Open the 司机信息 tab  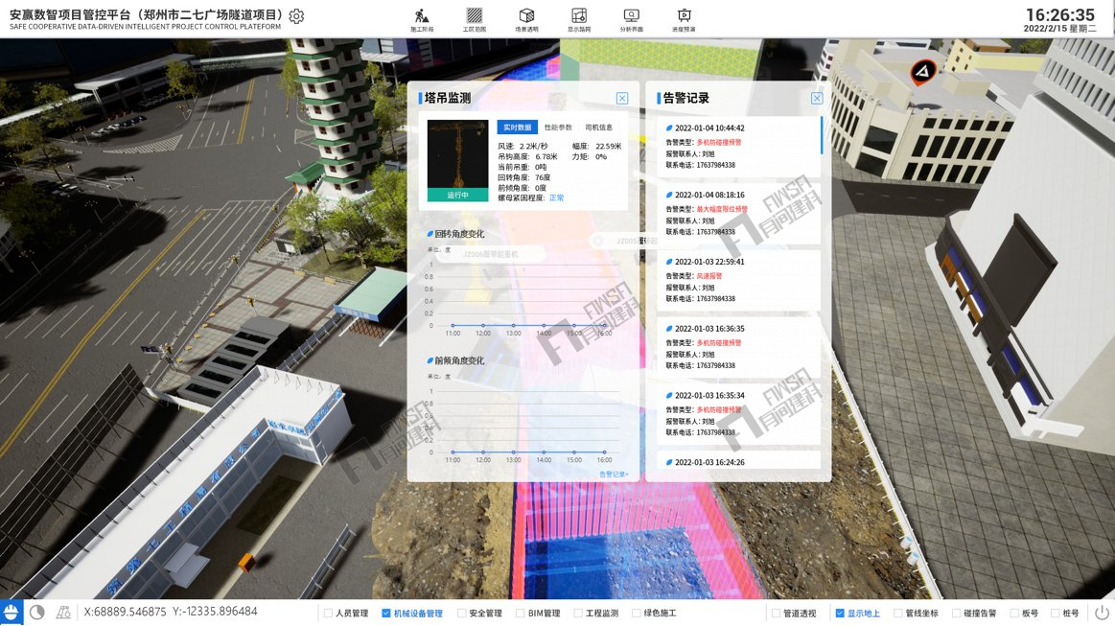click(599, 128)
